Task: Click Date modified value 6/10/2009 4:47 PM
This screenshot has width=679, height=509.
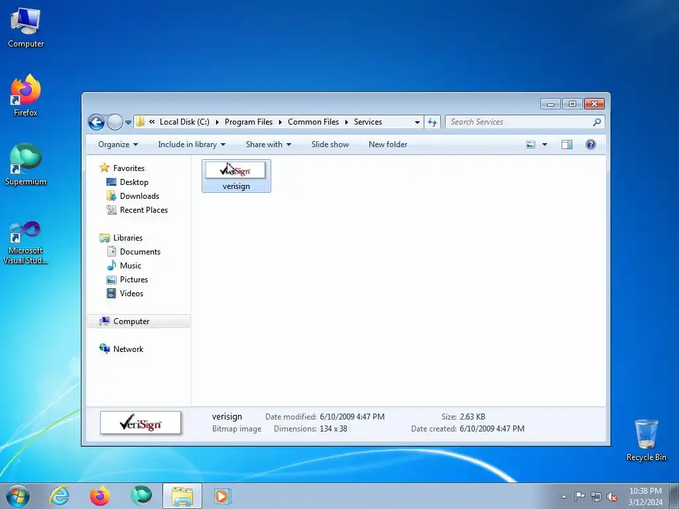Action: pos(352,417)
